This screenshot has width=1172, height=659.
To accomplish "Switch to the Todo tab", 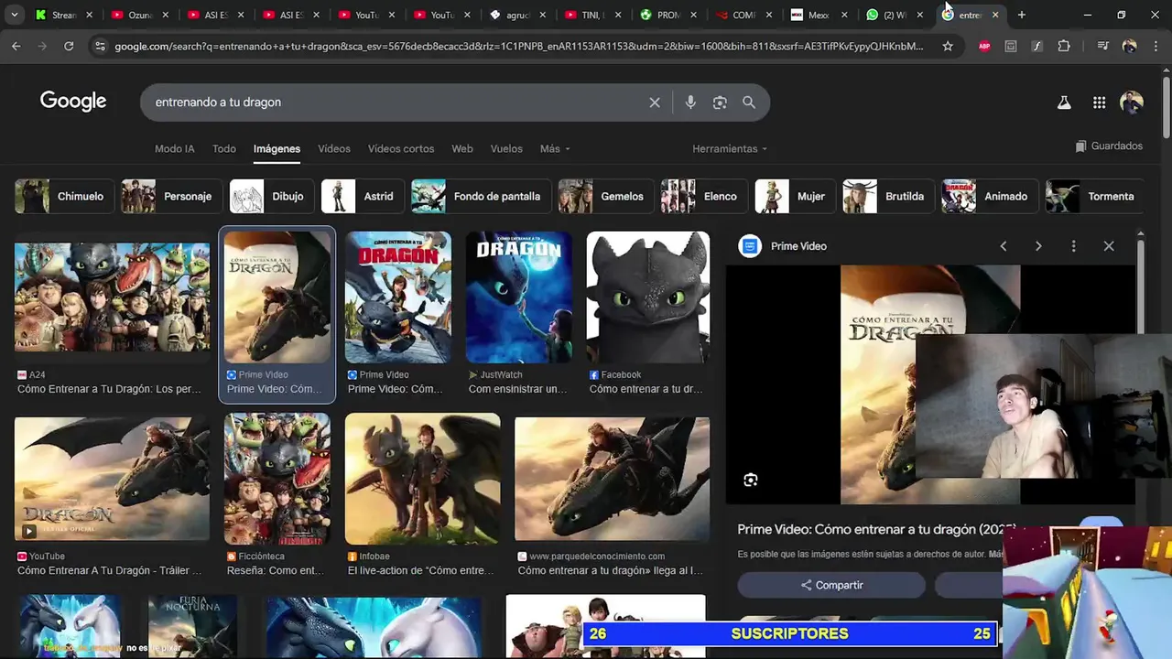I will pos(224,148).
